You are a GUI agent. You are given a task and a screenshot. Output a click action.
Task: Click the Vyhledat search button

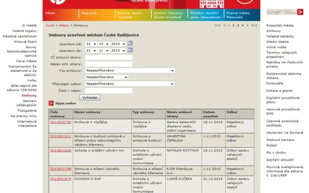pos(90,97)
